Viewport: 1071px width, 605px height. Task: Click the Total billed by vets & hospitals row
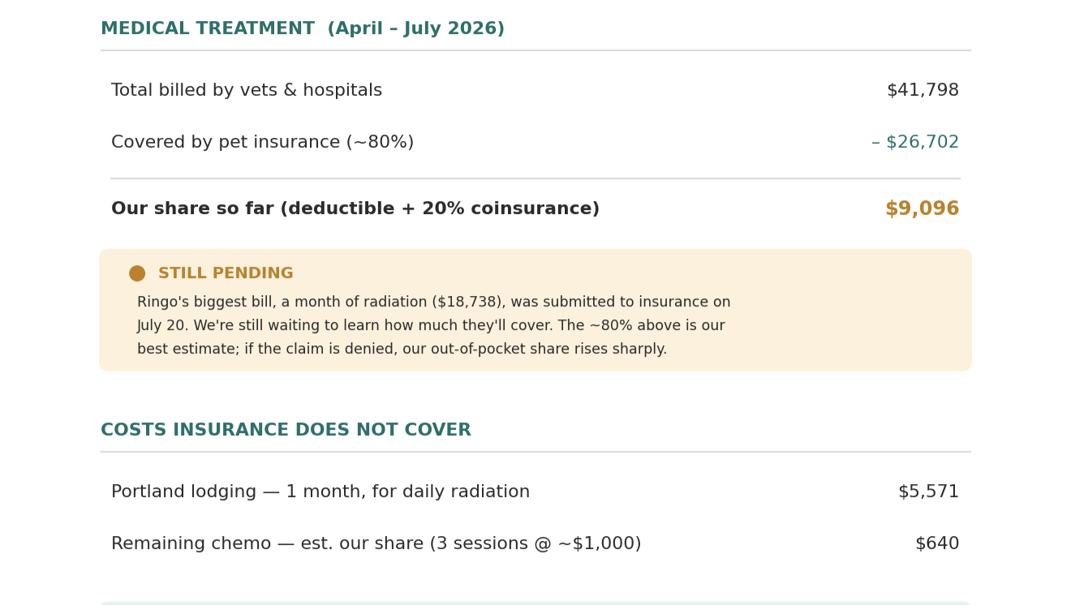click(535, 91)
